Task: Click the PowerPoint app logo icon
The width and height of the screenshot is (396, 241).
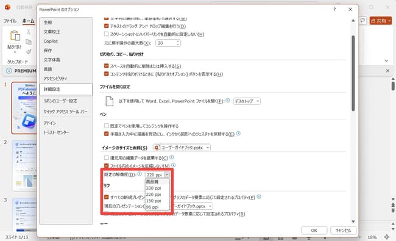Action: (7, 7)
